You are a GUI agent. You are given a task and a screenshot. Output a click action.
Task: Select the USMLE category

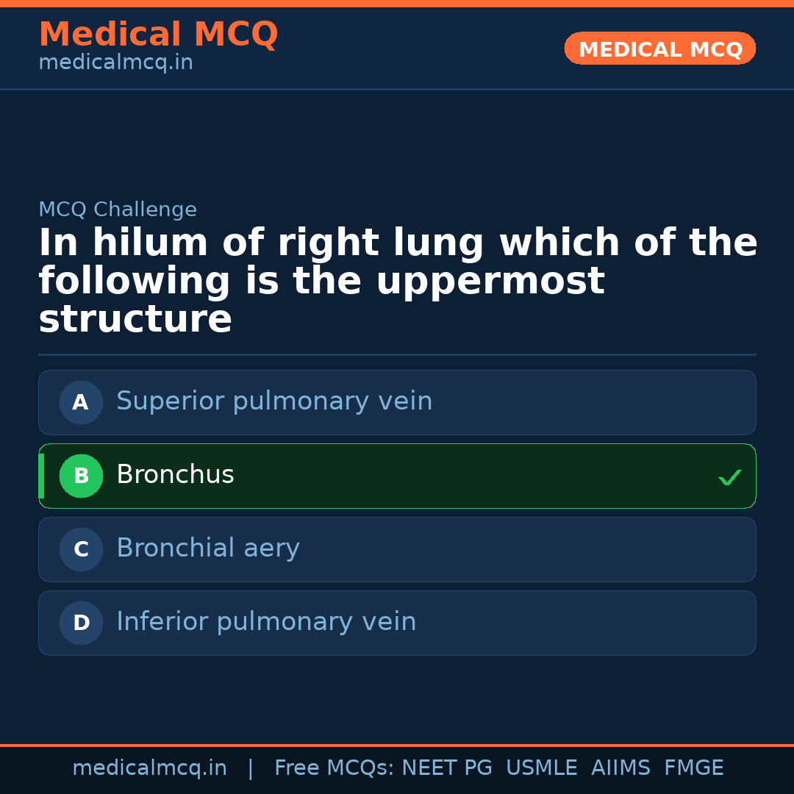click(542, 768)
